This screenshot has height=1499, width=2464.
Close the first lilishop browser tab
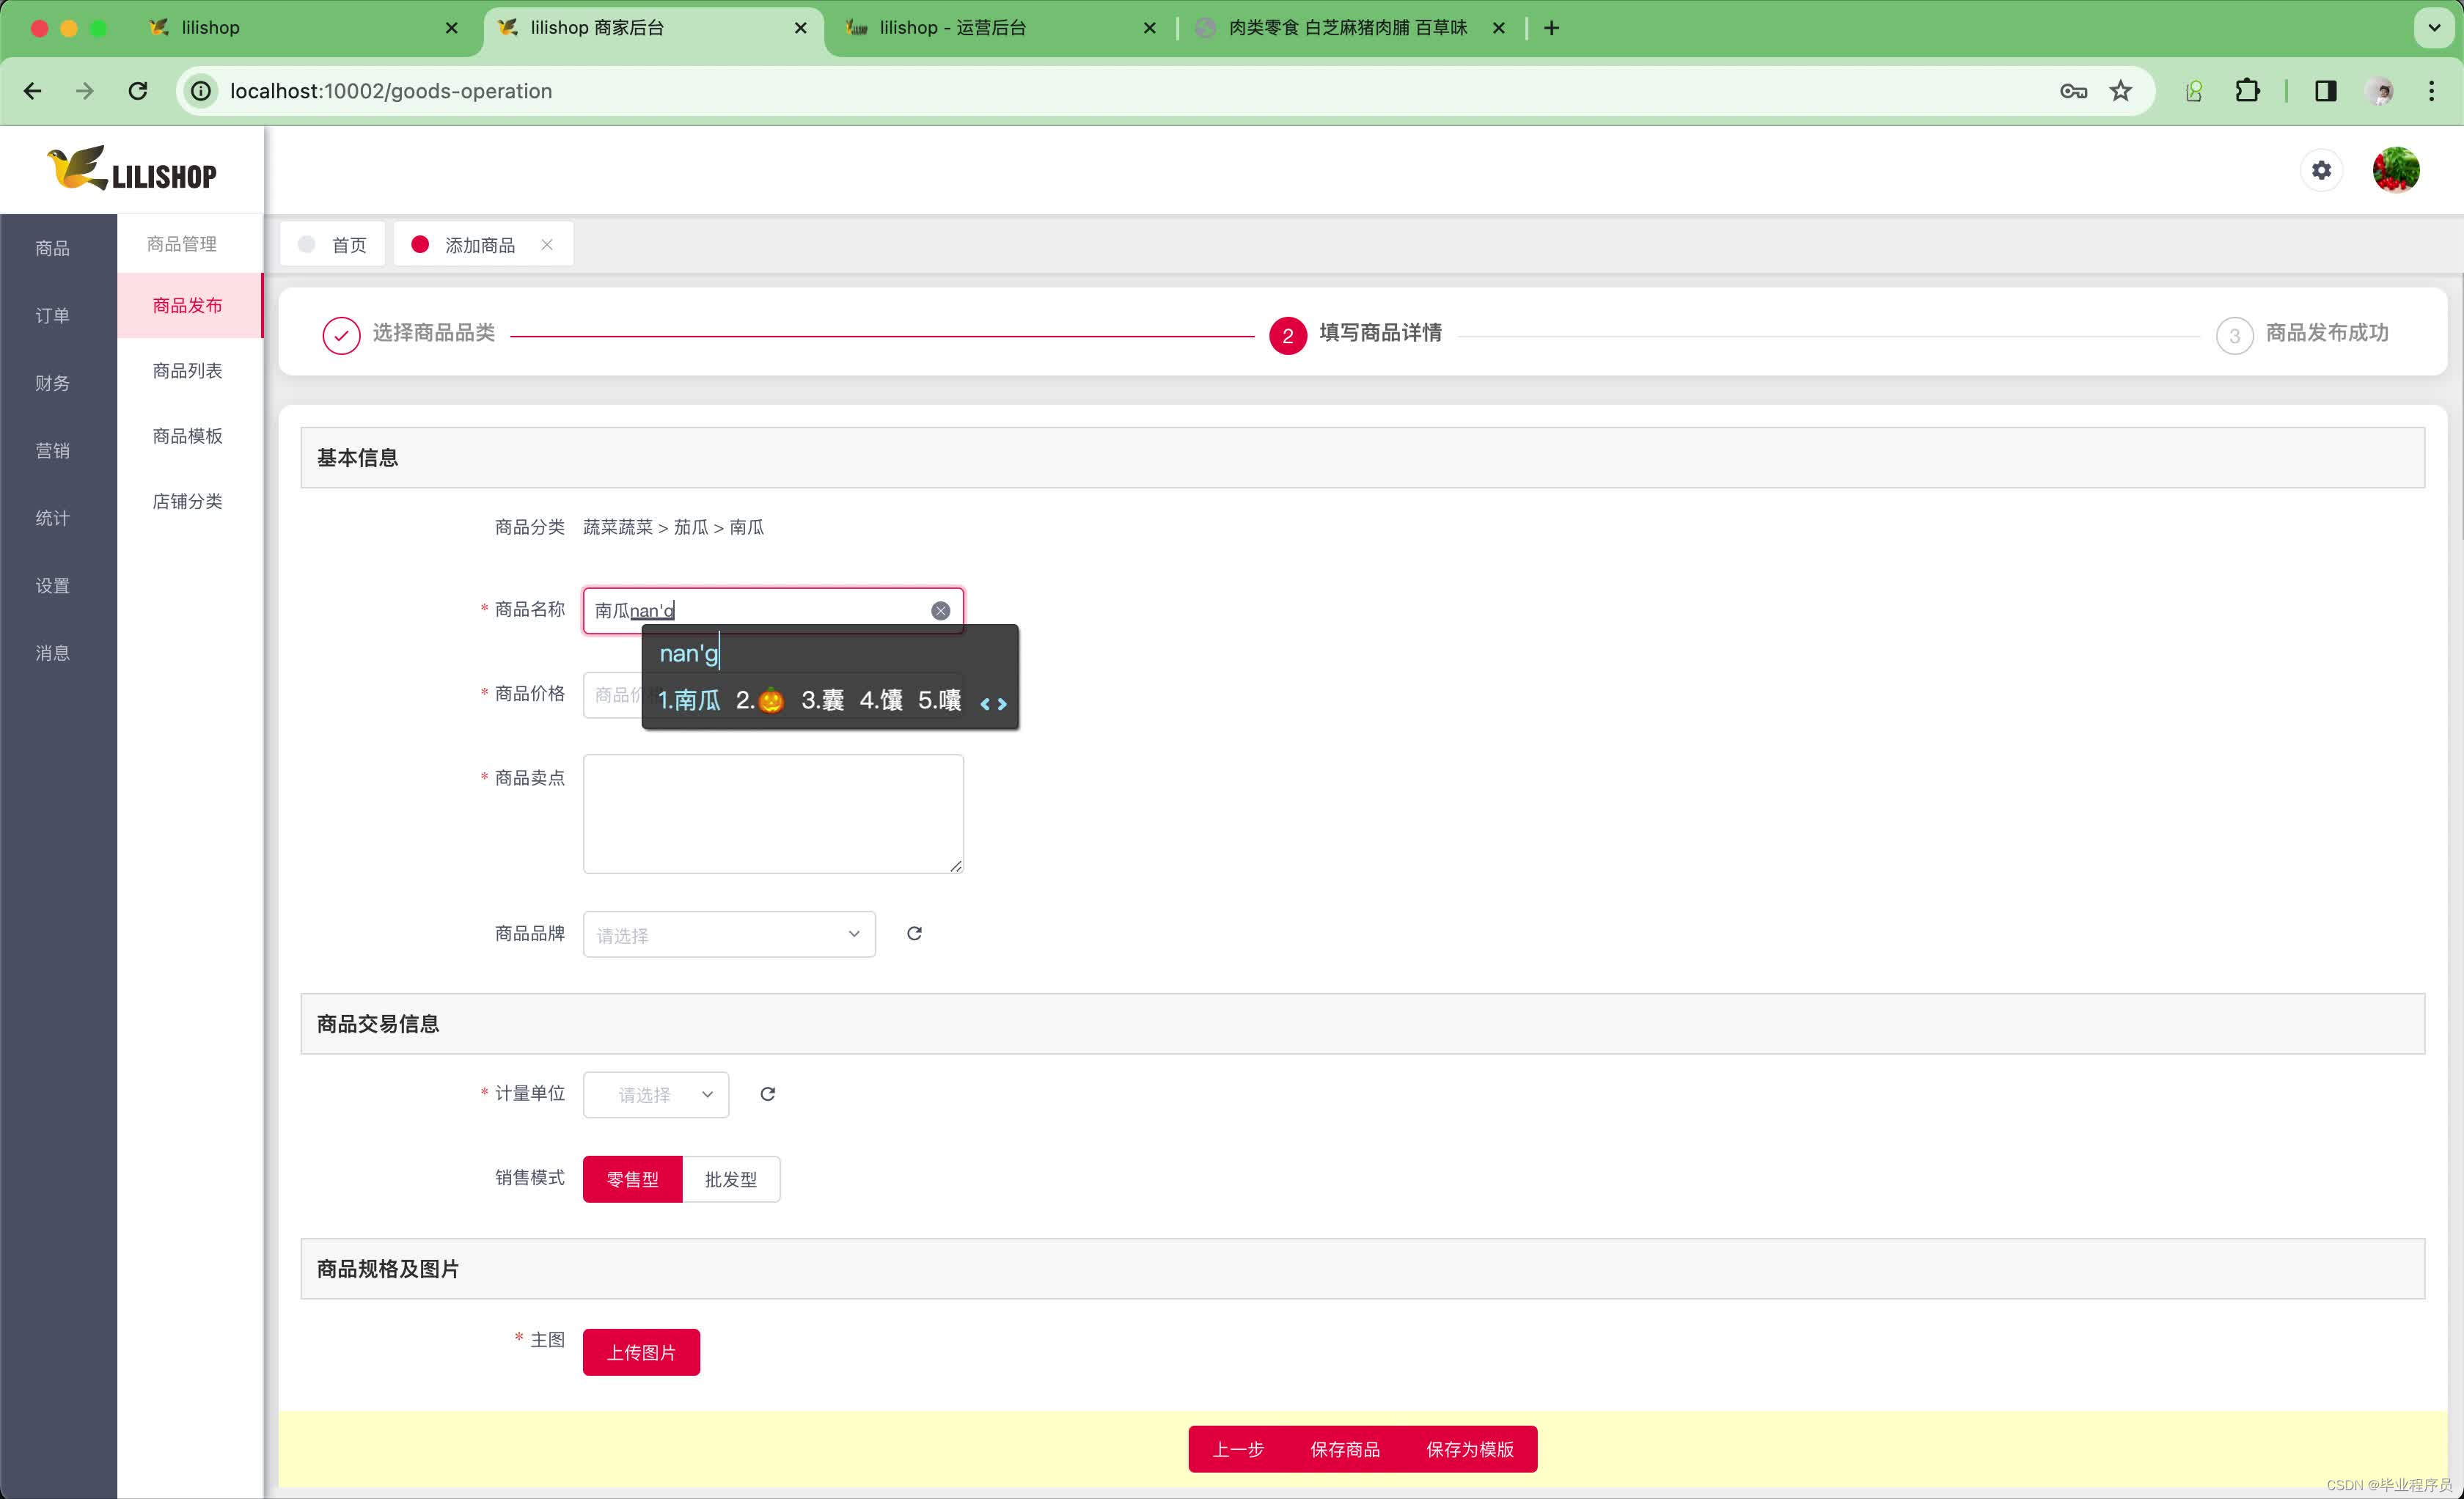coord(452,28)
